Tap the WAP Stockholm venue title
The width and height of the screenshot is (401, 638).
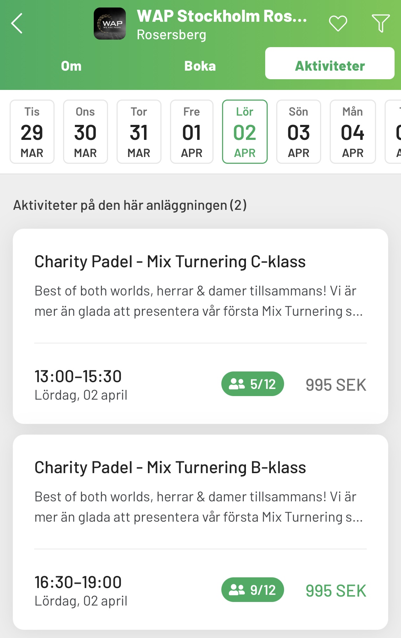(222, 16)
